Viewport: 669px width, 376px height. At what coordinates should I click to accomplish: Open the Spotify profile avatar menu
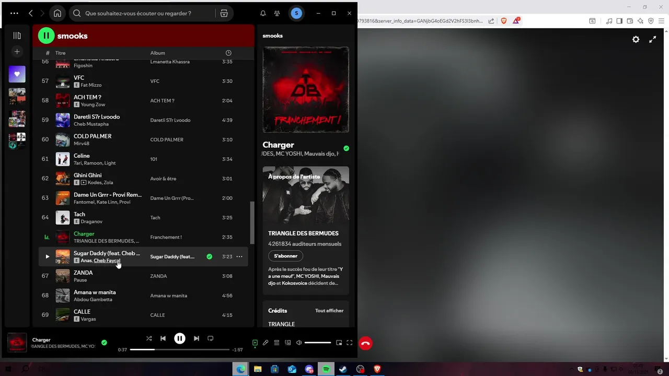pos(296,13)
